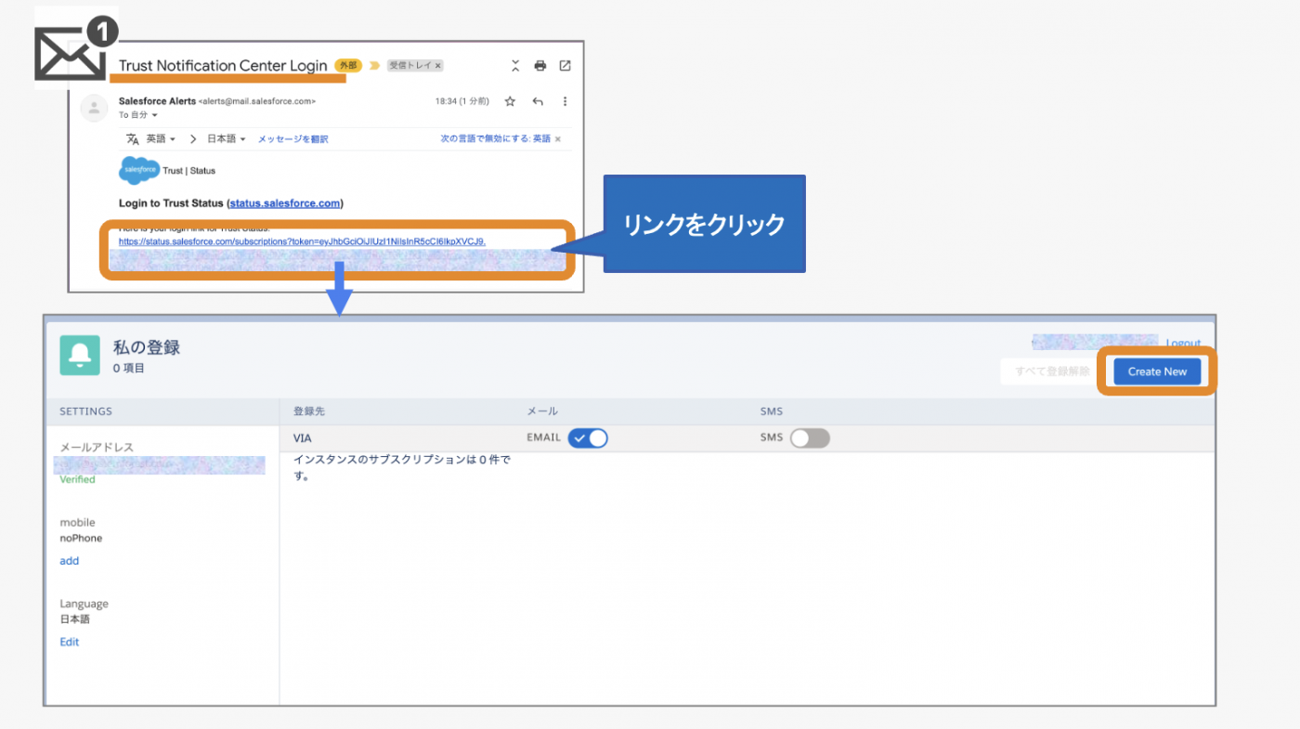Click the green bell icon beside 私の登録
The width and height of the screenshot is (1300, 729).
80,356
